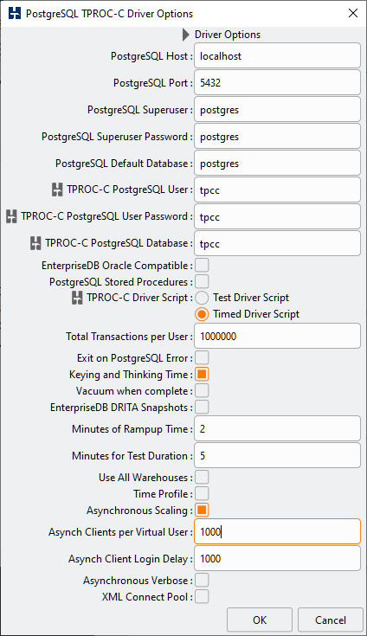Focus the PostgreSQL Host field
Screen dimensions: 367x636
click(x=277, y=55)
